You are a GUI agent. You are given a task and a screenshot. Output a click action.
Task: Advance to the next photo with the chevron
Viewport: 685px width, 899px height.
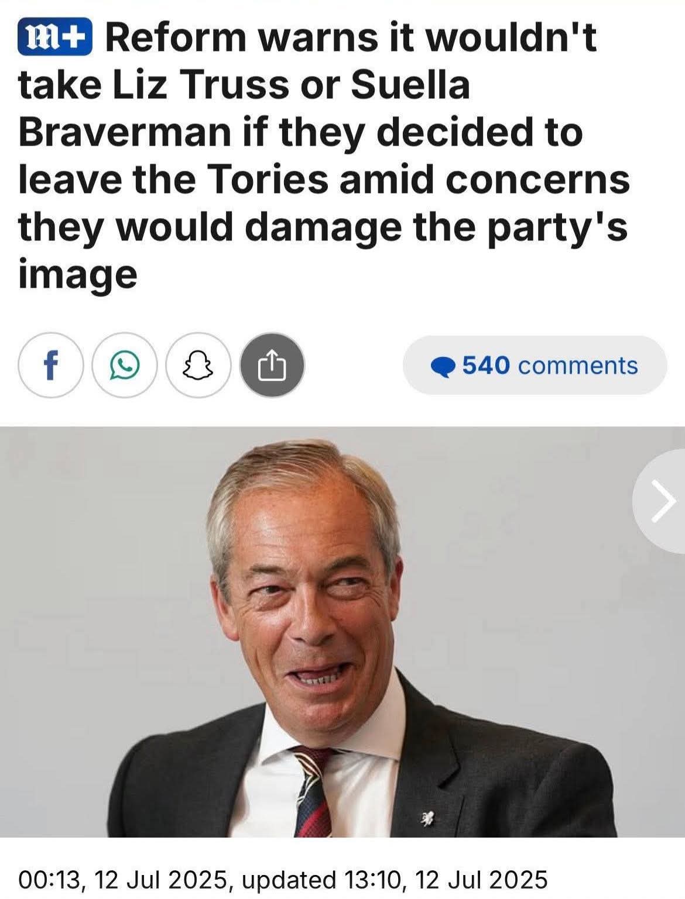coord(662,502)
